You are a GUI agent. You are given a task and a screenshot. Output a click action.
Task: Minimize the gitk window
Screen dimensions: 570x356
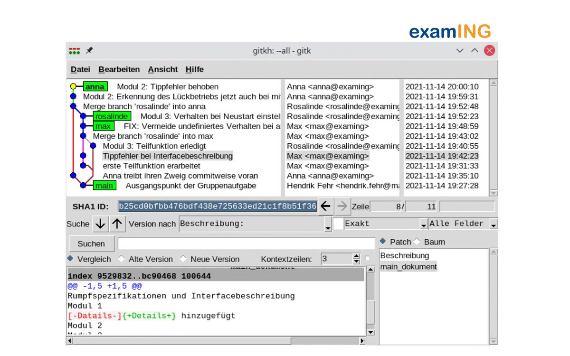tap(460, 50)
